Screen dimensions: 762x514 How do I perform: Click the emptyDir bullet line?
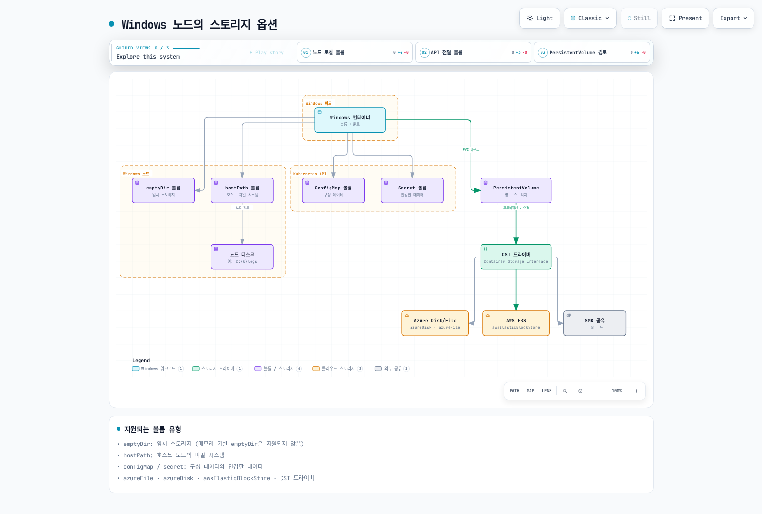[x=213, y=444]
